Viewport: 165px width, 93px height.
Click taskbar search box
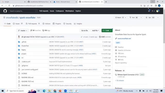point(21,91)
